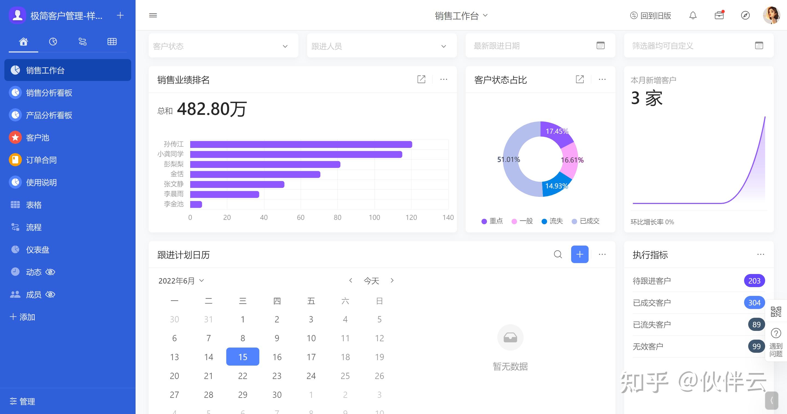Viewport: 787px width, 414px height.
Task: Open the briefcase inbox icon
Action: click(719, 15)
